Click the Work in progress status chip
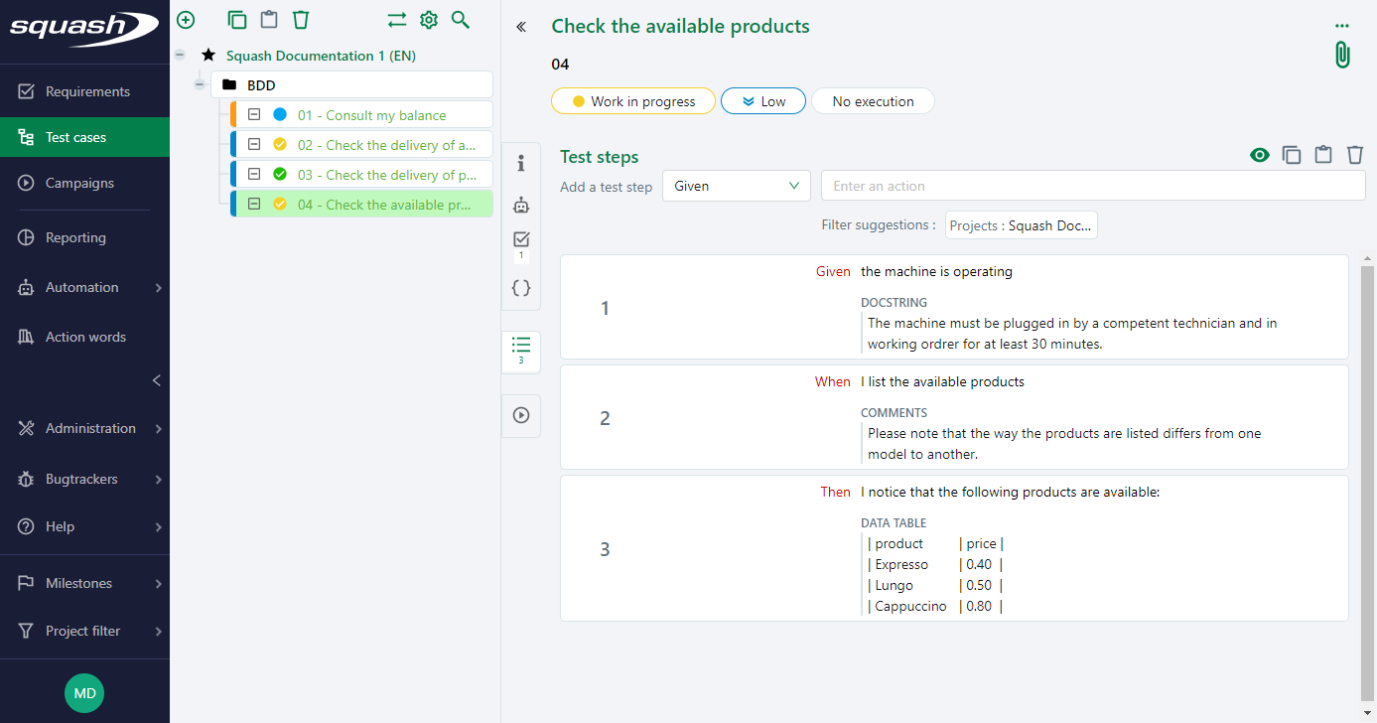Screen dimensions: 1377x723 (x=632, y=100)
